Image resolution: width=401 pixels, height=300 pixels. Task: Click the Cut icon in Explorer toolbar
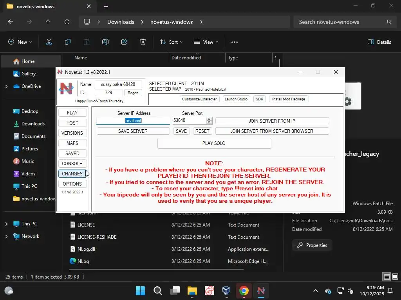click(x=49, y=42)
